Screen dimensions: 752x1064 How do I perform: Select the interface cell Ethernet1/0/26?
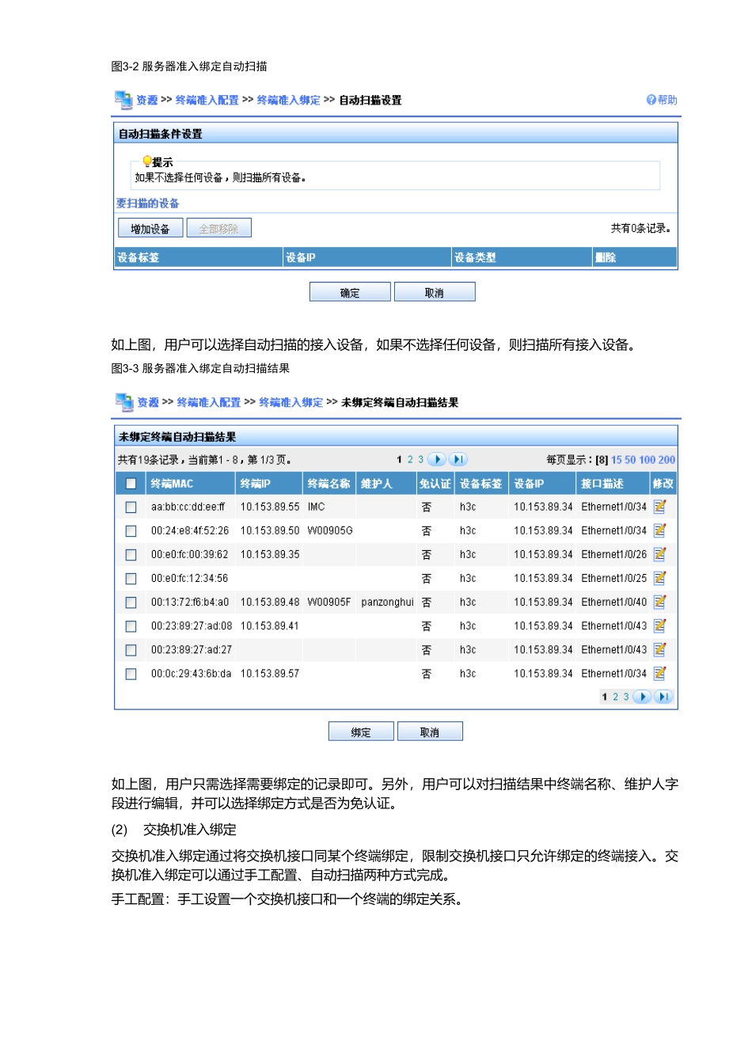[x=613, y=555]
